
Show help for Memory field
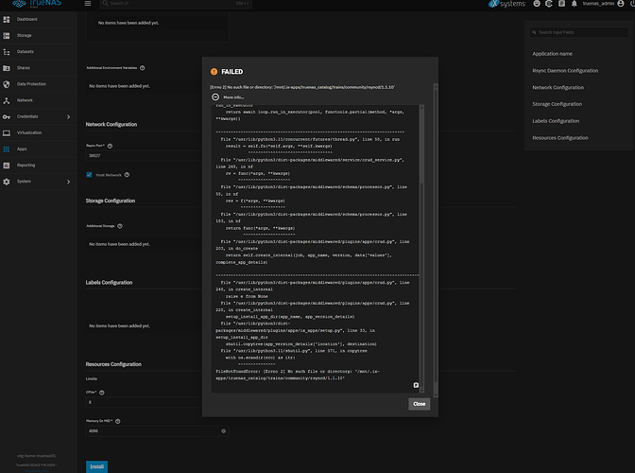pyautogui.click(x=118, y=421)
